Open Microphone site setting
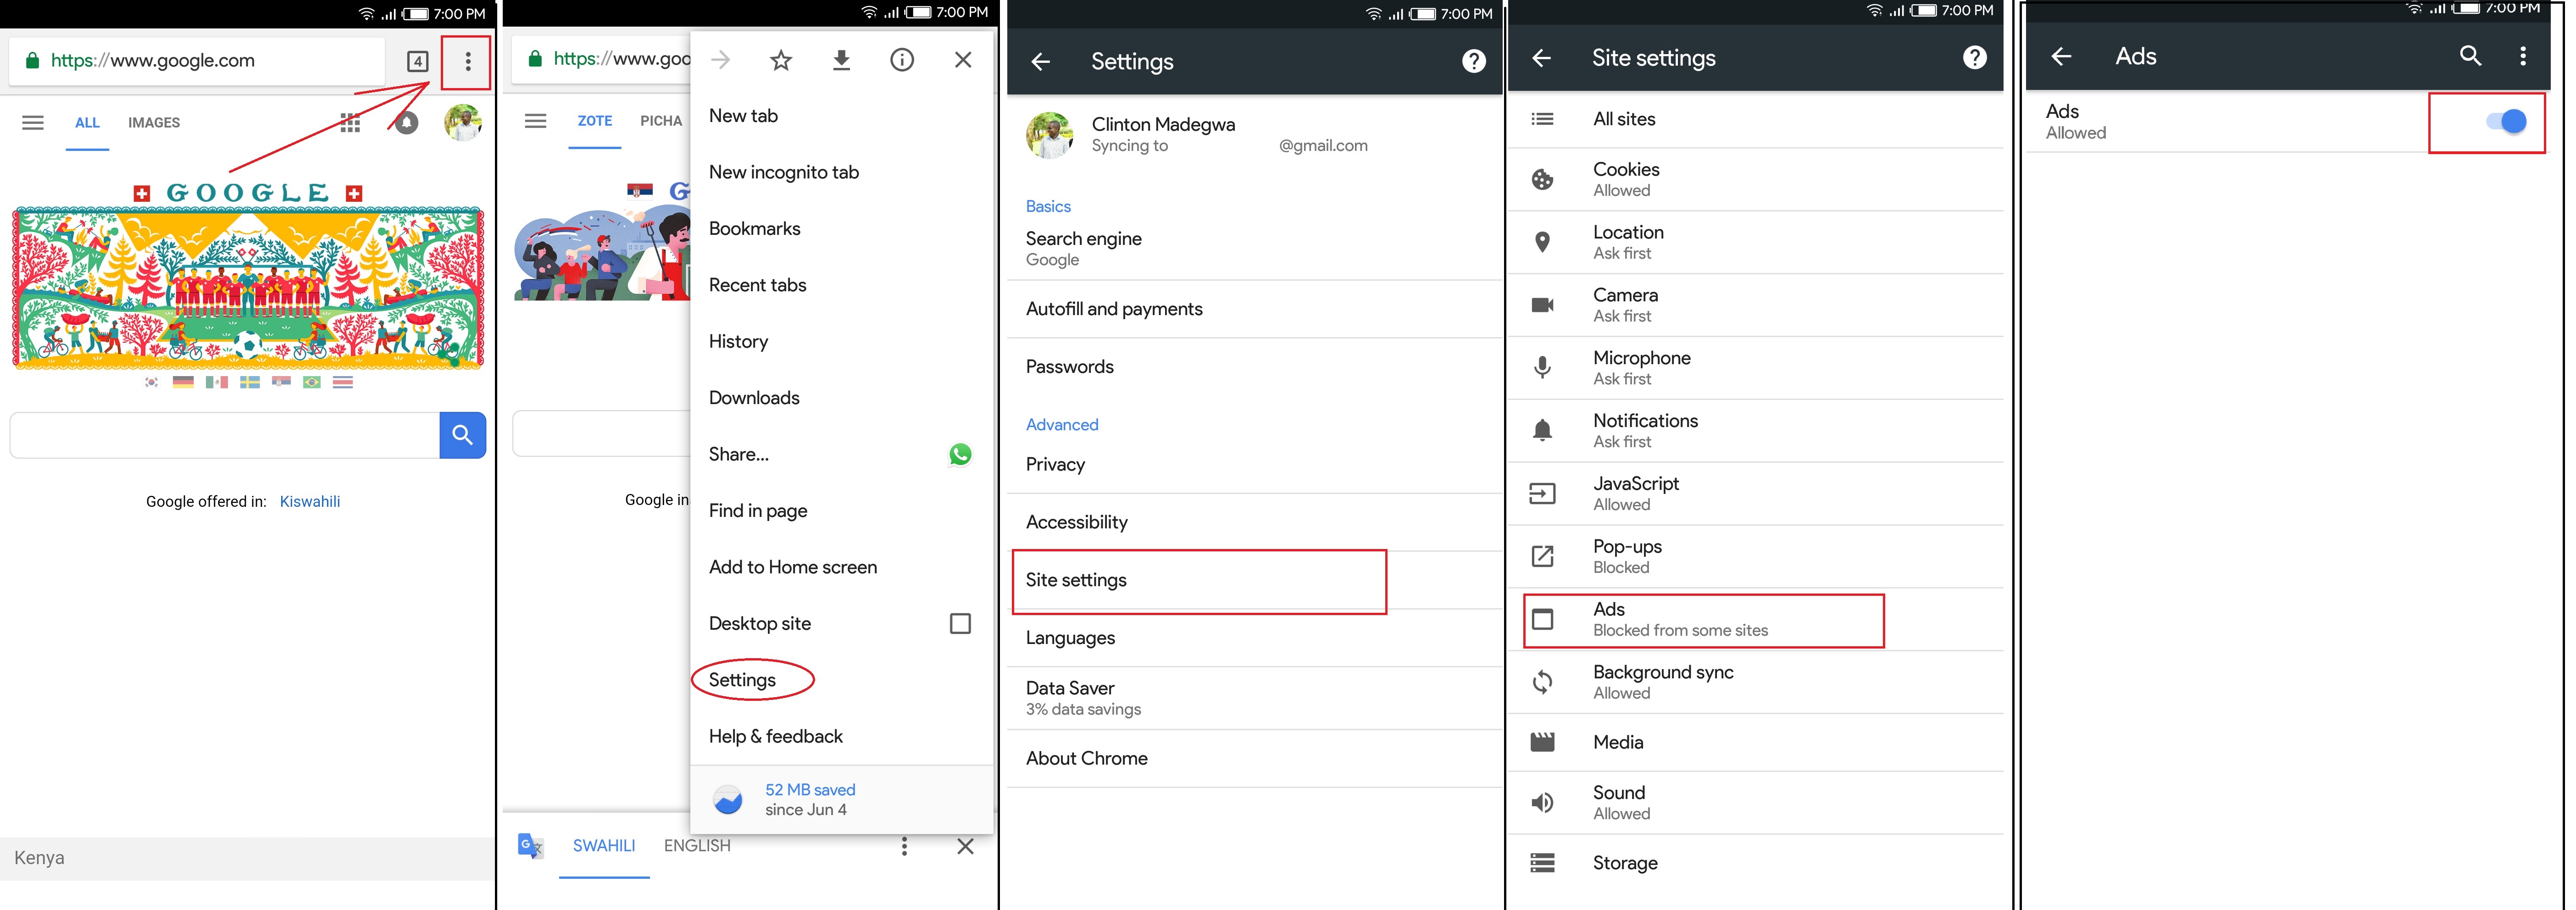Screen dimensions: 2576x910 [1756, 368]
